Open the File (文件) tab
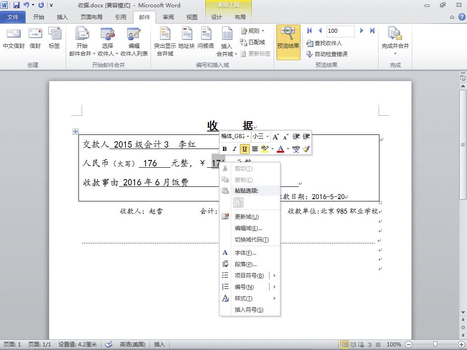Image resolution: width=467 pixels, height=350 pixels. 13,17
